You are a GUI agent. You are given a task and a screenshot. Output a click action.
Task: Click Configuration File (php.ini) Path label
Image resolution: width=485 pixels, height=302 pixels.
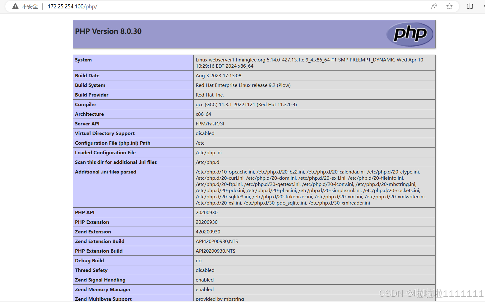[113, 143]
